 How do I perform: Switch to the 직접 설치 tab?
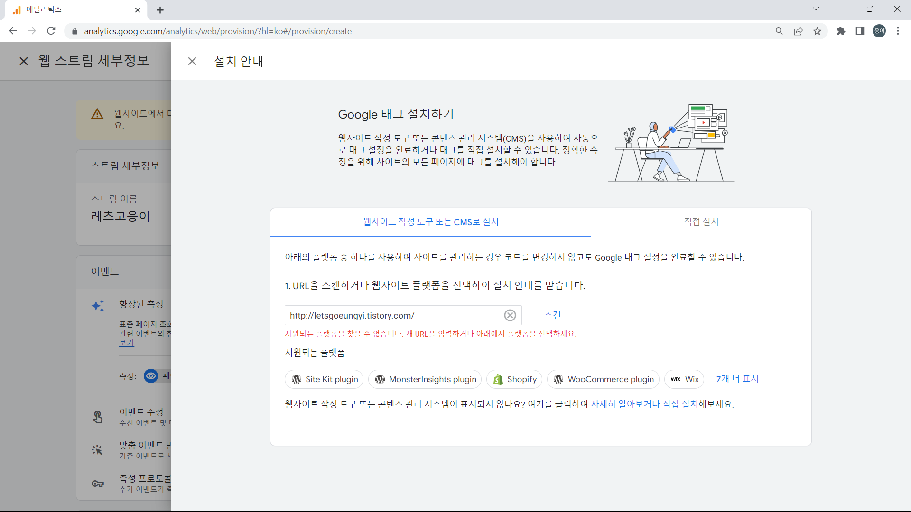click(701, 221)
